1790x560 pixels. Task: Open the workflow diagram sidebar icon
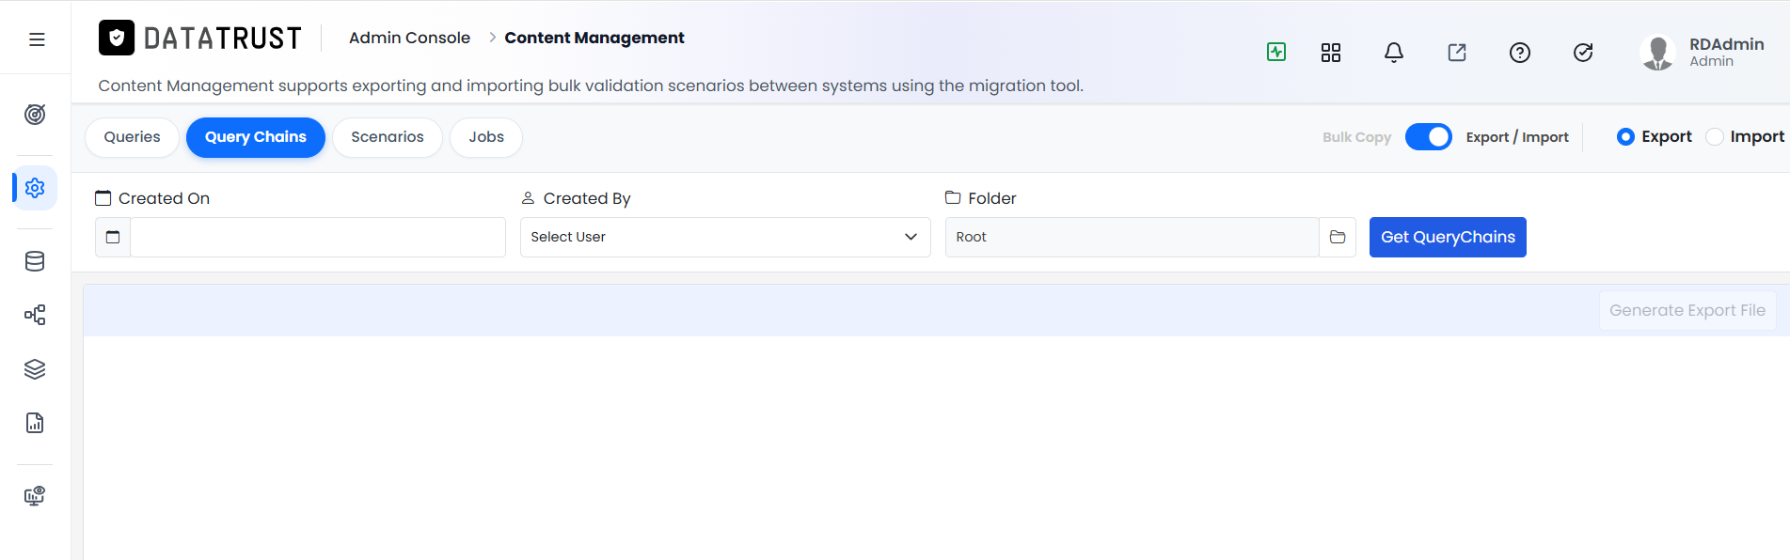[35, 315]
